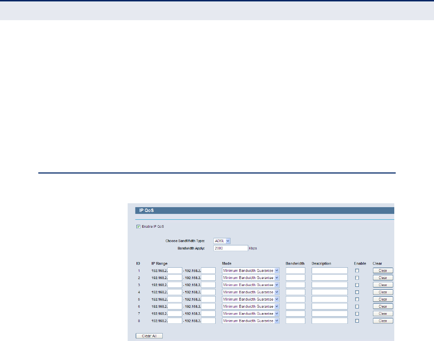The width and height of the screenshot is (434, 341).
Task: Focus the Bandwidth field of rule ID 1
Action: pyautogui.click(x=295, y=271)
